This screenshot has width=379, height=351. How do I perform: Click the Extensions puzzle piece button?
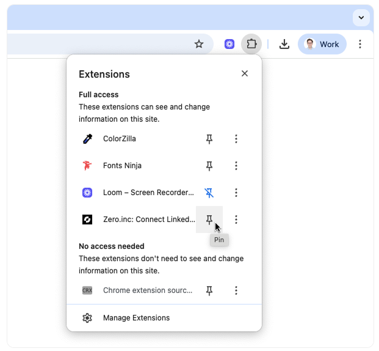pos(251,44)
